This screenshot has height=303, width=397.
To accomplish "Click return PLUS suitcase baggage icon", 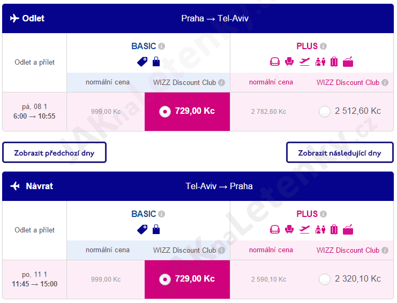I will (x=334, y=230).
